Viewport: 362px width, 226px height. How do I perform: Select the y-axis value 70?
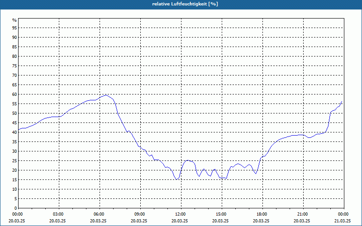pos(14,75)
